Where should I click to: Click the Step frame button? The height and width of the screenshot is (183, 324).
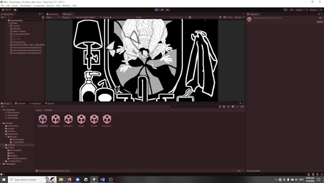pyautogui.click(x=167, y=10)
